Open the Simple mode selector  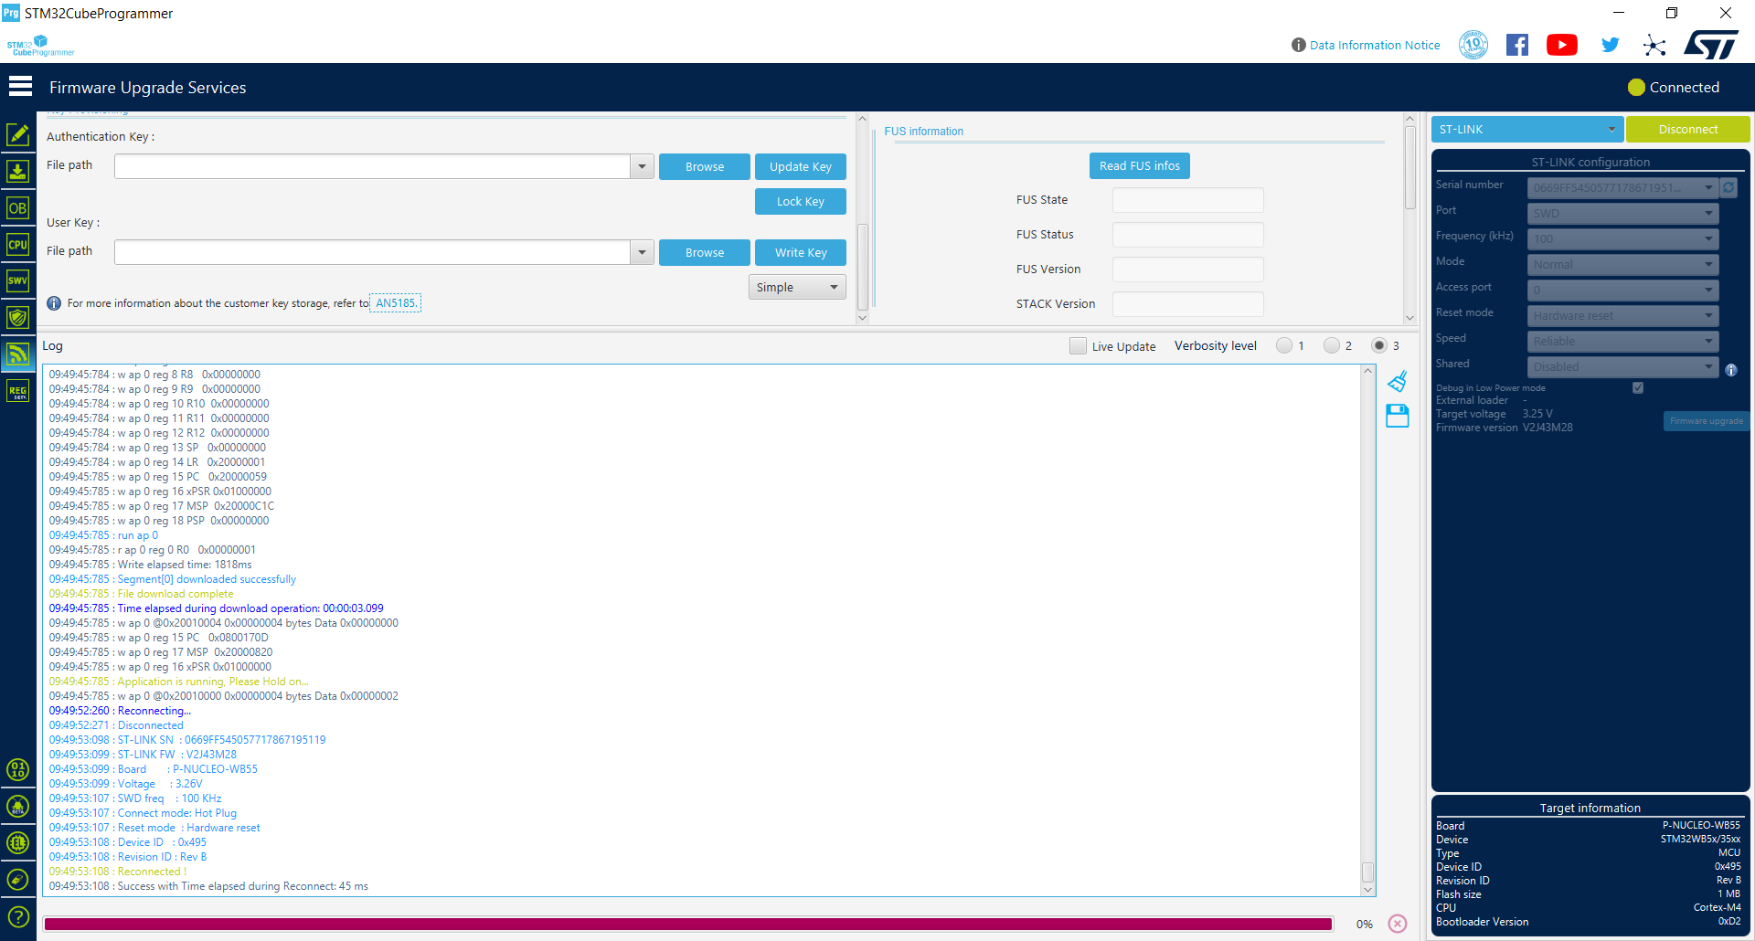tap(796, 286)
